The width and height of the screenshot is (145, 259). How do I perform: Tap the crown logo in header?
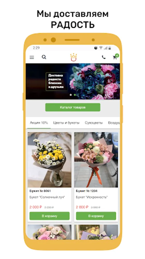(x=73, y=57)
